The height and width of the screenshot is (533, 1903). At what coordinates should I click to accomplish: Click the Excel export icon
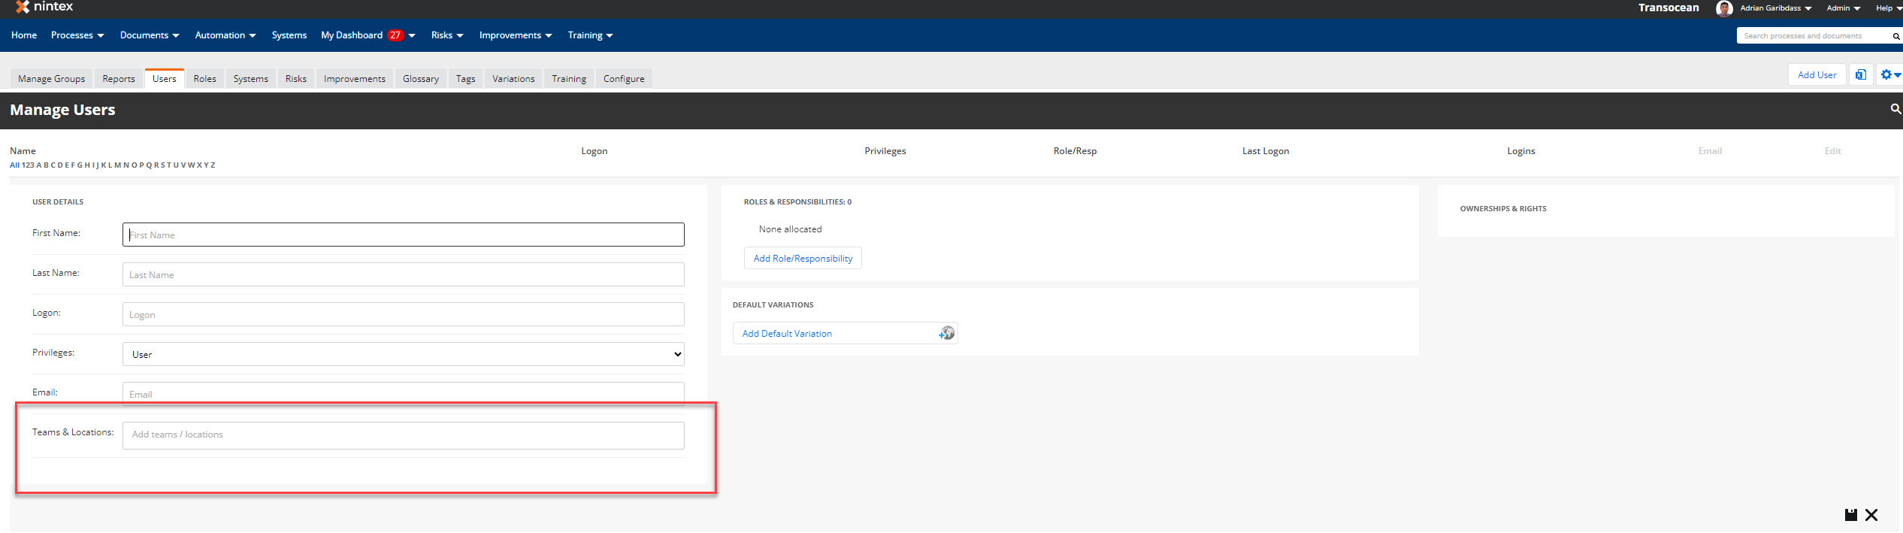pyautogui.click(x=1860, y=75)
